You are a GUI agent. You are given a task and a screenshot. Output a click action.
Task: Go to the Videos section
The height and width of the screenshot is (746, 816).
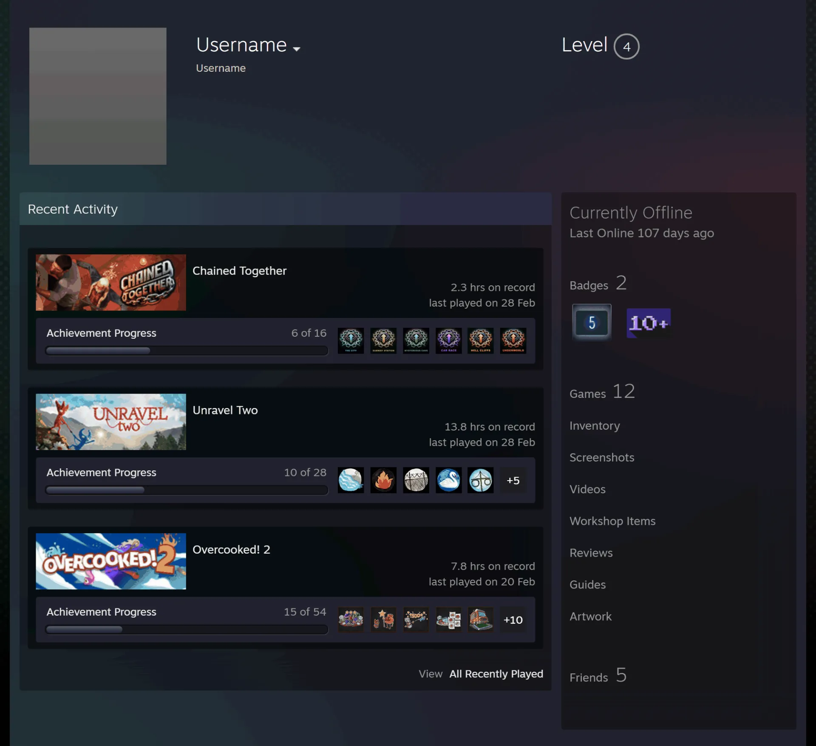(587, 489)
